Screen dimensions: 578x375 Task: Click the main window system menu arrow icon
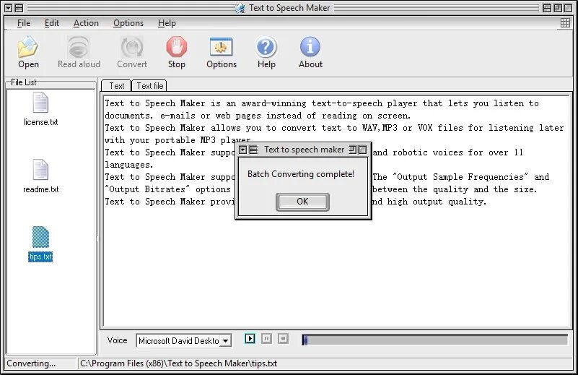click(x=9, y=8)
